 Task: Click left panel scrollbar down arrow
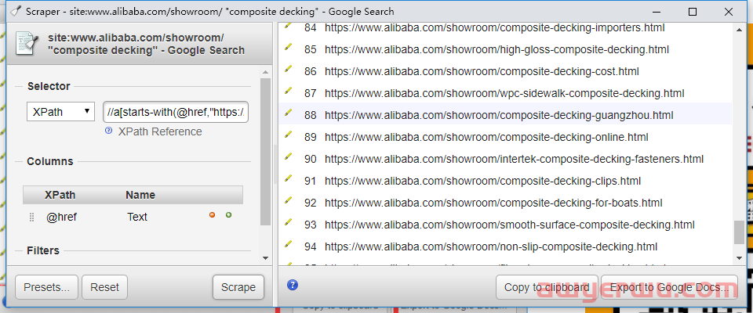[x=266, y=258]
